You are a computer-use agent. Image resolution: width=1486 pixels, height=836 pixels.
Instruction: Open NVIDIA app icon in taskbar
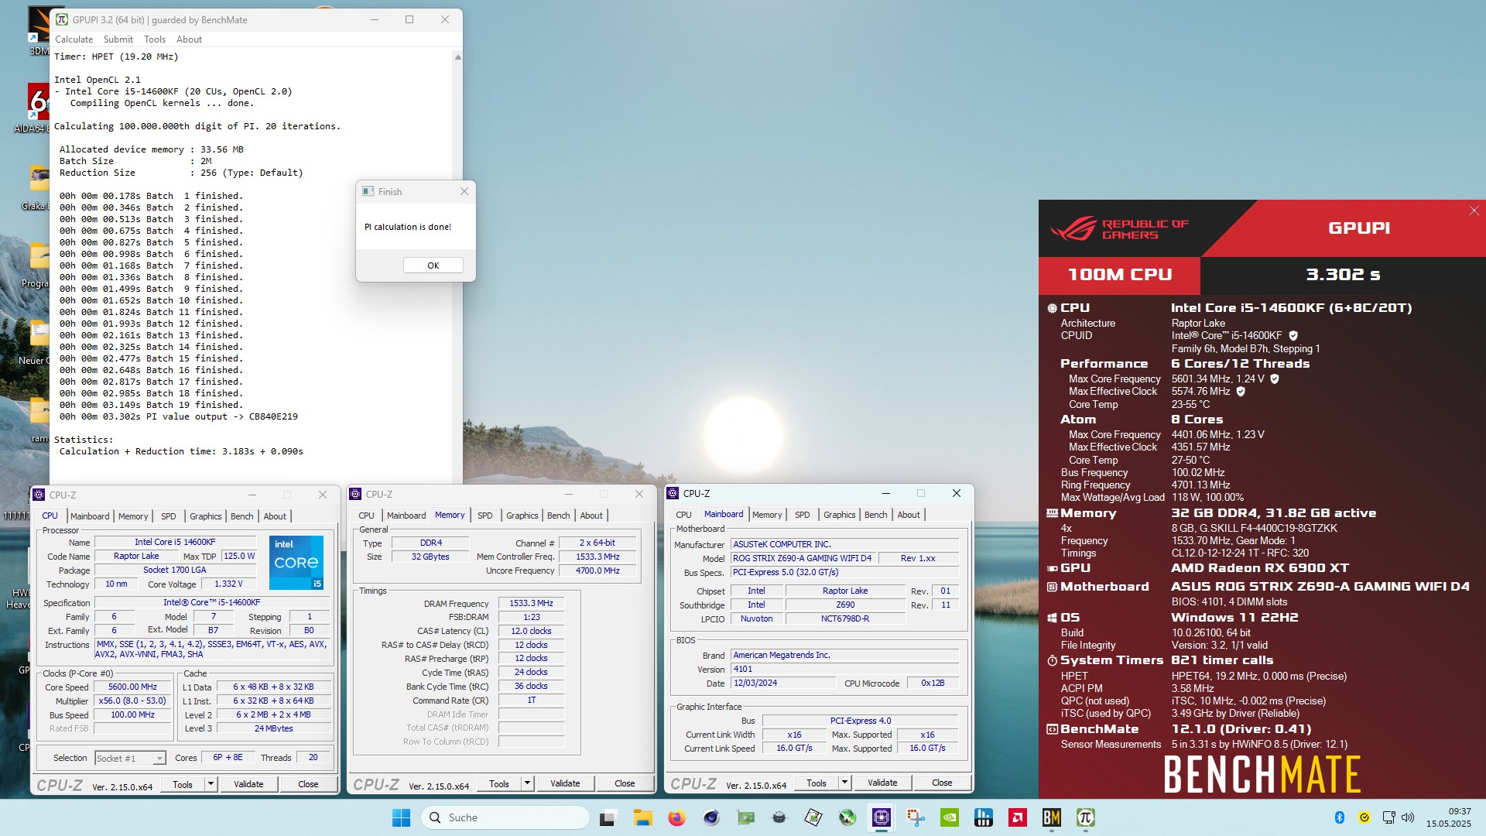950,817
